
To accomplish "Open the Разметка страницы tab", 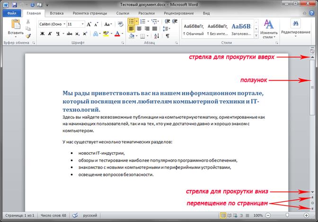I will tap(90, 14).
